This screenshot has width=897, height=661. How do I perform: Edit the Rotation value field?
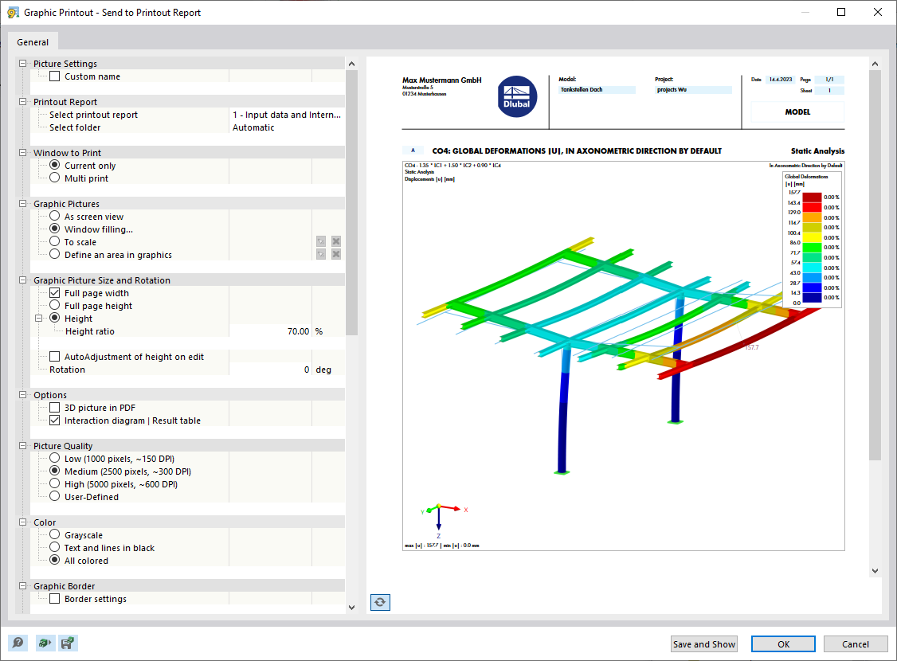pos(270,370)
